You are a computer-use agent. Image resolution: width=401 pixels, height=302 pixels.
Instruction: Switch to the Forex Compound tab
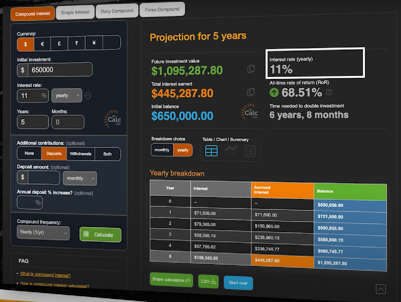[x=162, y=9]
